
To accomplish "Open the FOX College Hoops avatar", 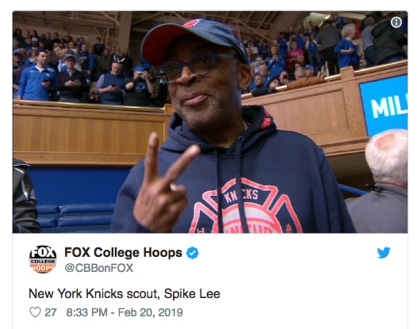I will pyautogui.click(x=42, y=259).
